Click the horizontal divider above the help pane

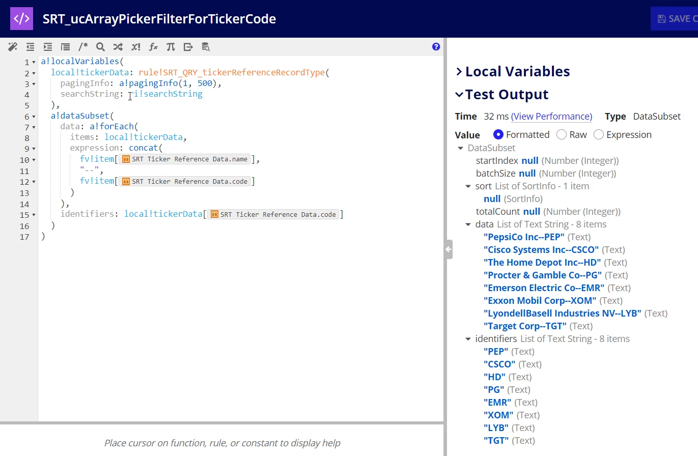[222, 422]
